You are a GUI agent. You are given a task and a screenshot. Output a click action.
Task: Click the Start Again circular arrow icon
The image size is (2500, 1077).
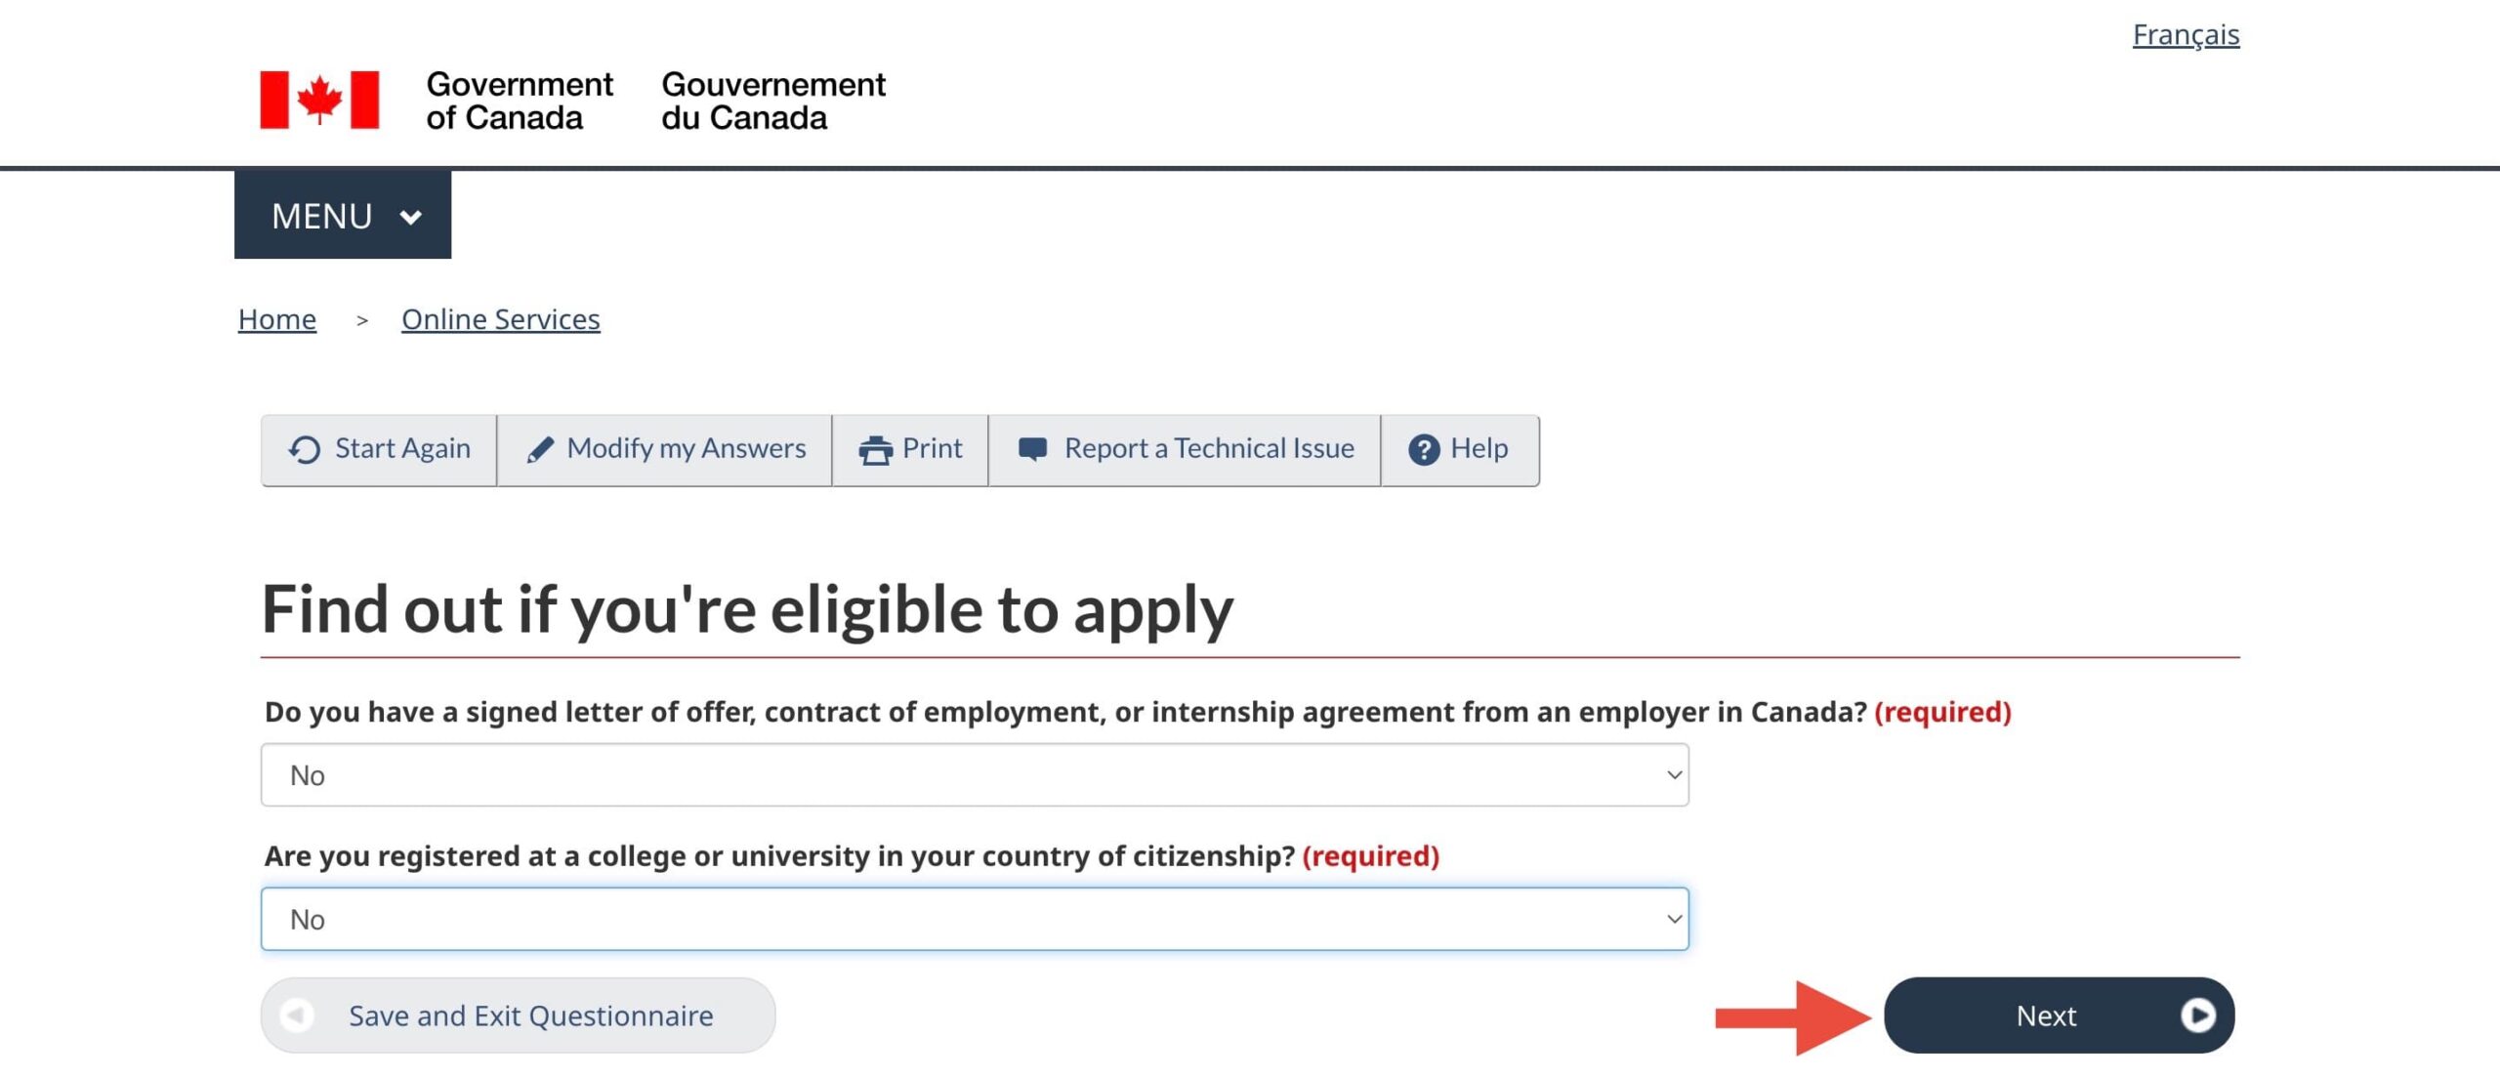305,449
